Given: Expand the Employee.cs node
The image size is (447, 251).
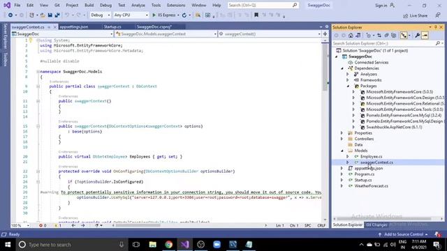Looking at the screenshot, I should (348, 156).
